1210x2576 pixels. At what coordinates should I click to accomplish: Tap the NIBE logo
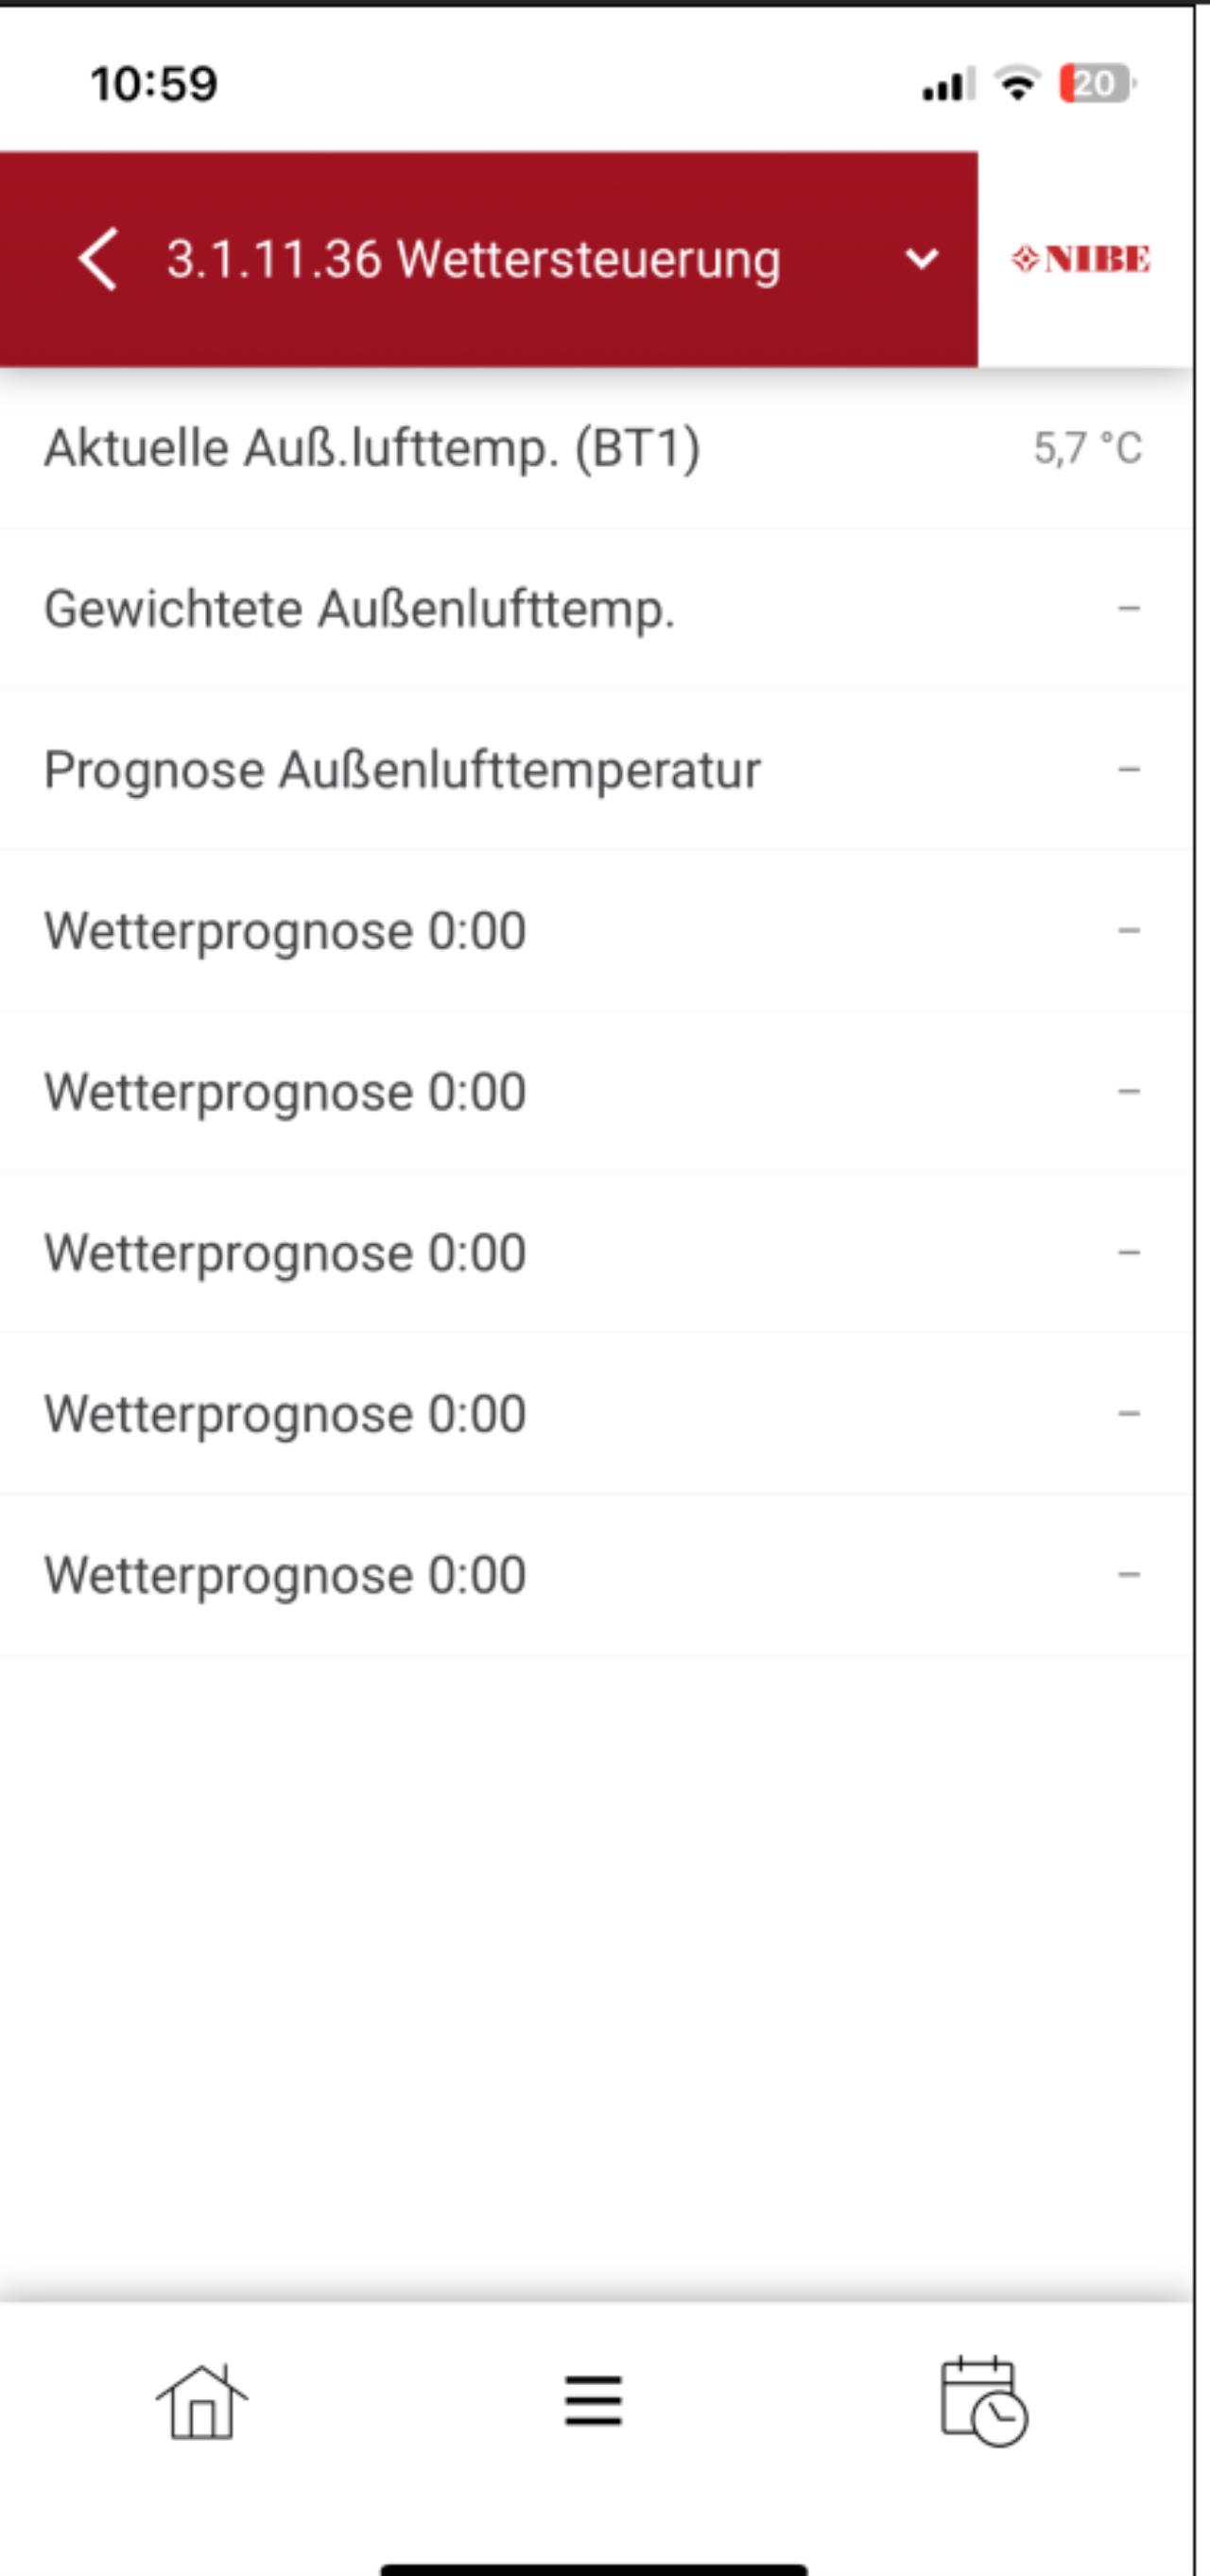click(1081, 259)
